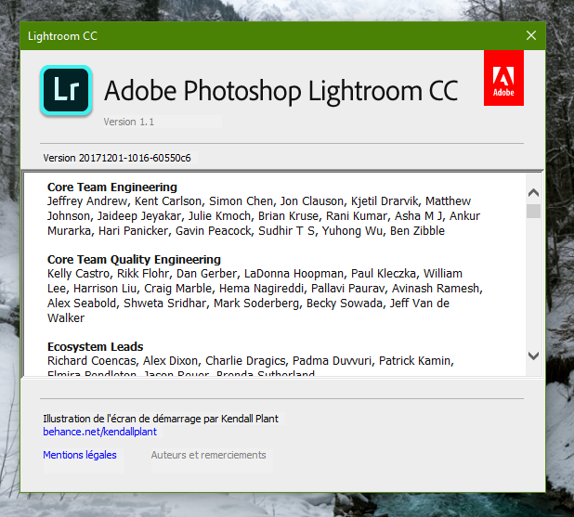Click the credits scrollbar thumb
This screenshot has width=574, height=517.
533,211
